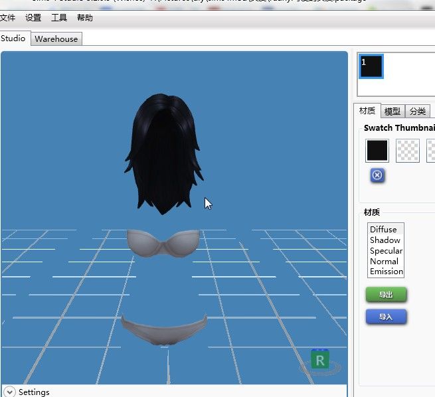
Task: Select Emission in the texture list
Action: (386, 272)
